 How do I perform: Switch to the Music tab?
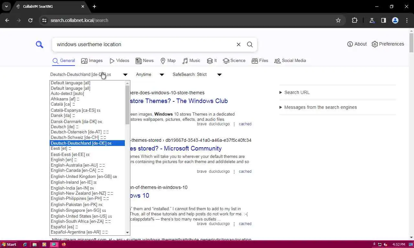[x=191, y=61]
